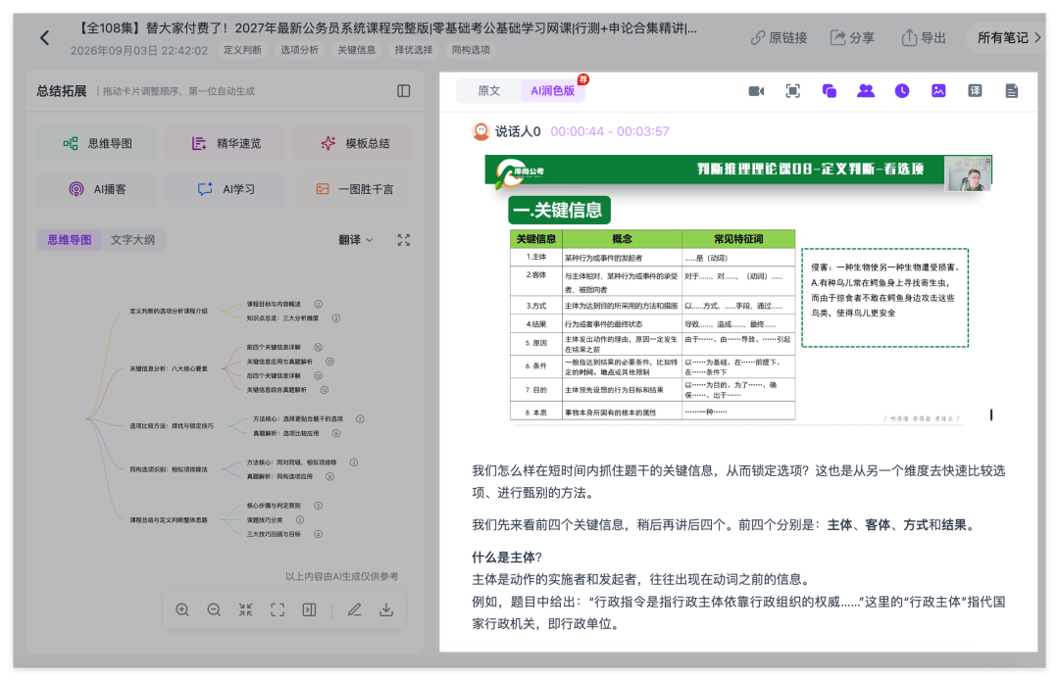Expand count badge beside 课程目标与内容概述
This screenshot has width=1059, height=681.
point(318,304)
